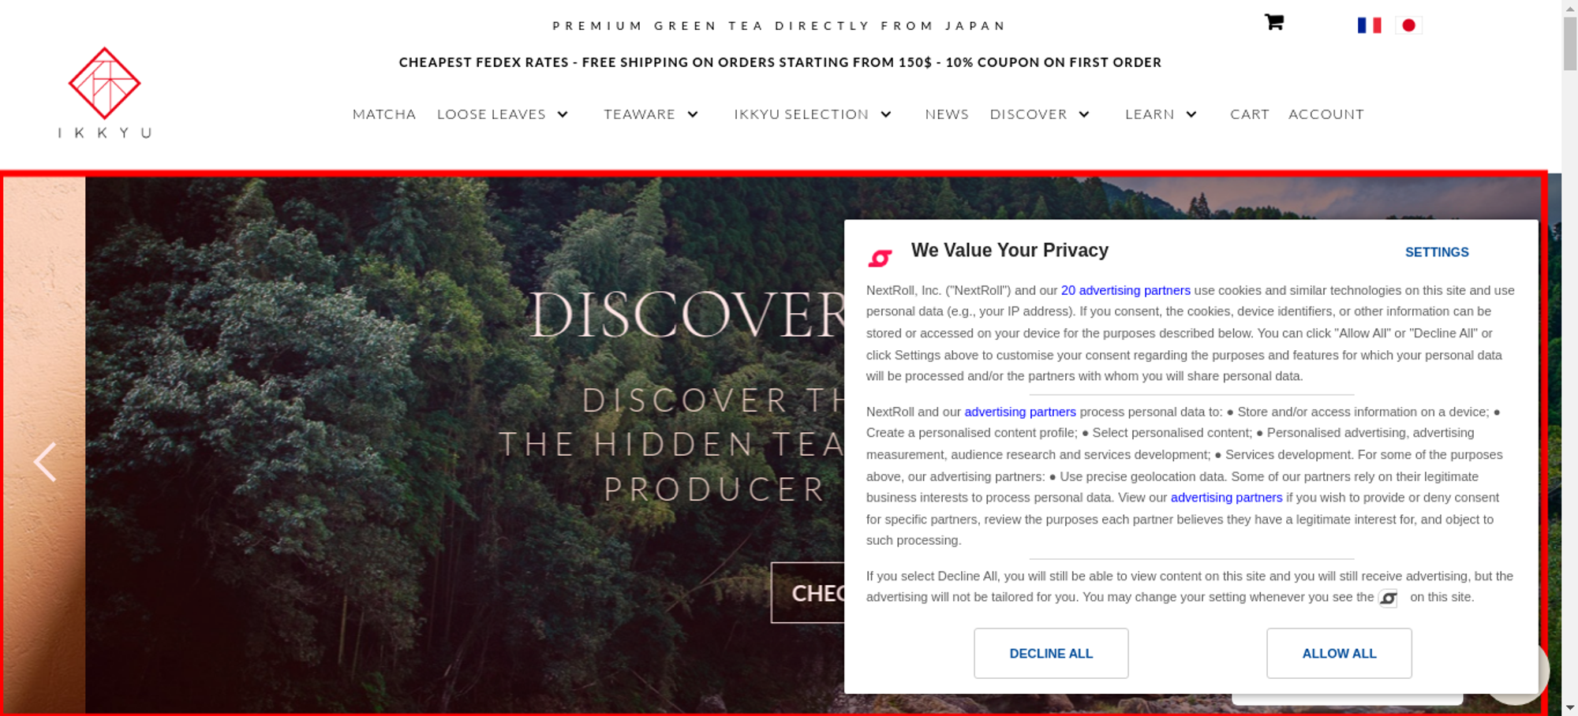This screenshot has width=1578, height=716.
Task: Open the Matcha menu item
Action: pyautogui.click(x=384, y=114)
